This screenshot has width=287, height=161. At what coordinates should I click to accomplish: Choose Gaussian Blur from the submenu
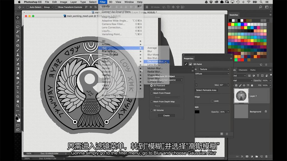click(156, 61)
